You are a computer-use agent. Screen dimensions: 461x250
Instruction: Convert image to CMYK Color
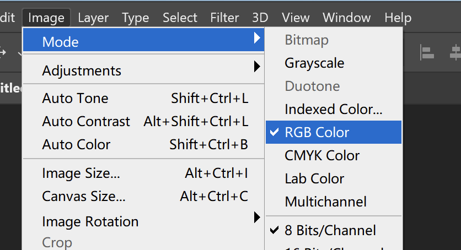tap(322, 156)
